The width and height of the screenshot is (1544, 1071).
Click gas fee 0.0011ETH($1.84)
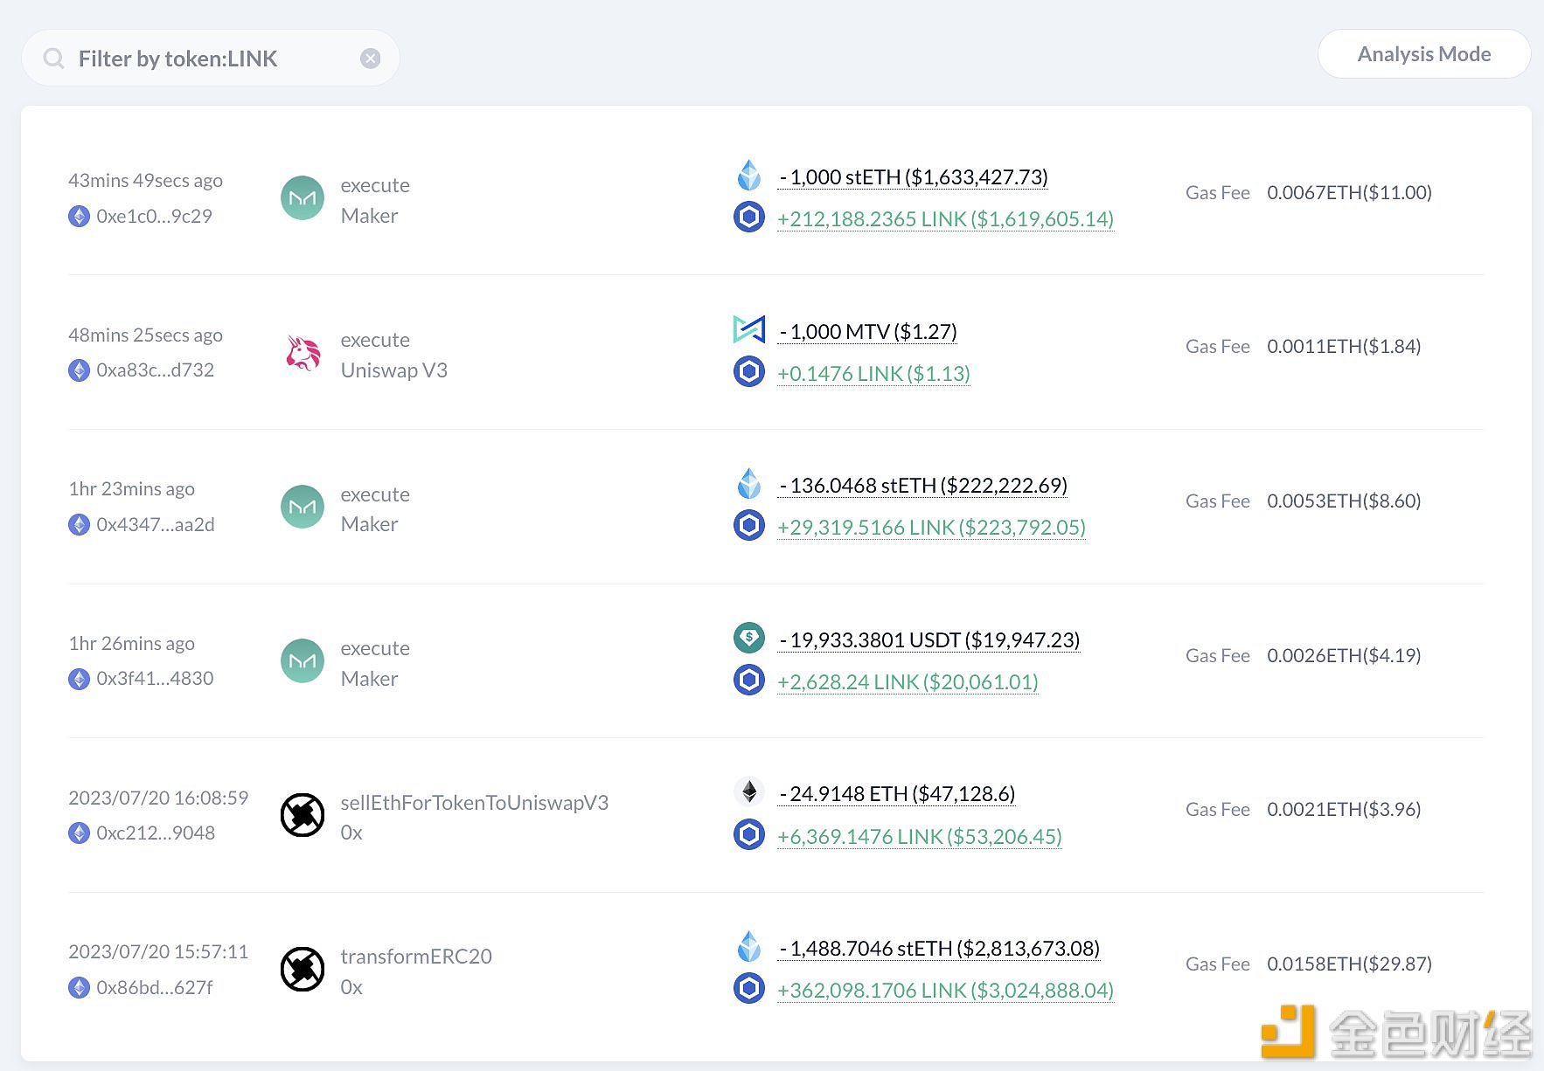pos(1344,346)
